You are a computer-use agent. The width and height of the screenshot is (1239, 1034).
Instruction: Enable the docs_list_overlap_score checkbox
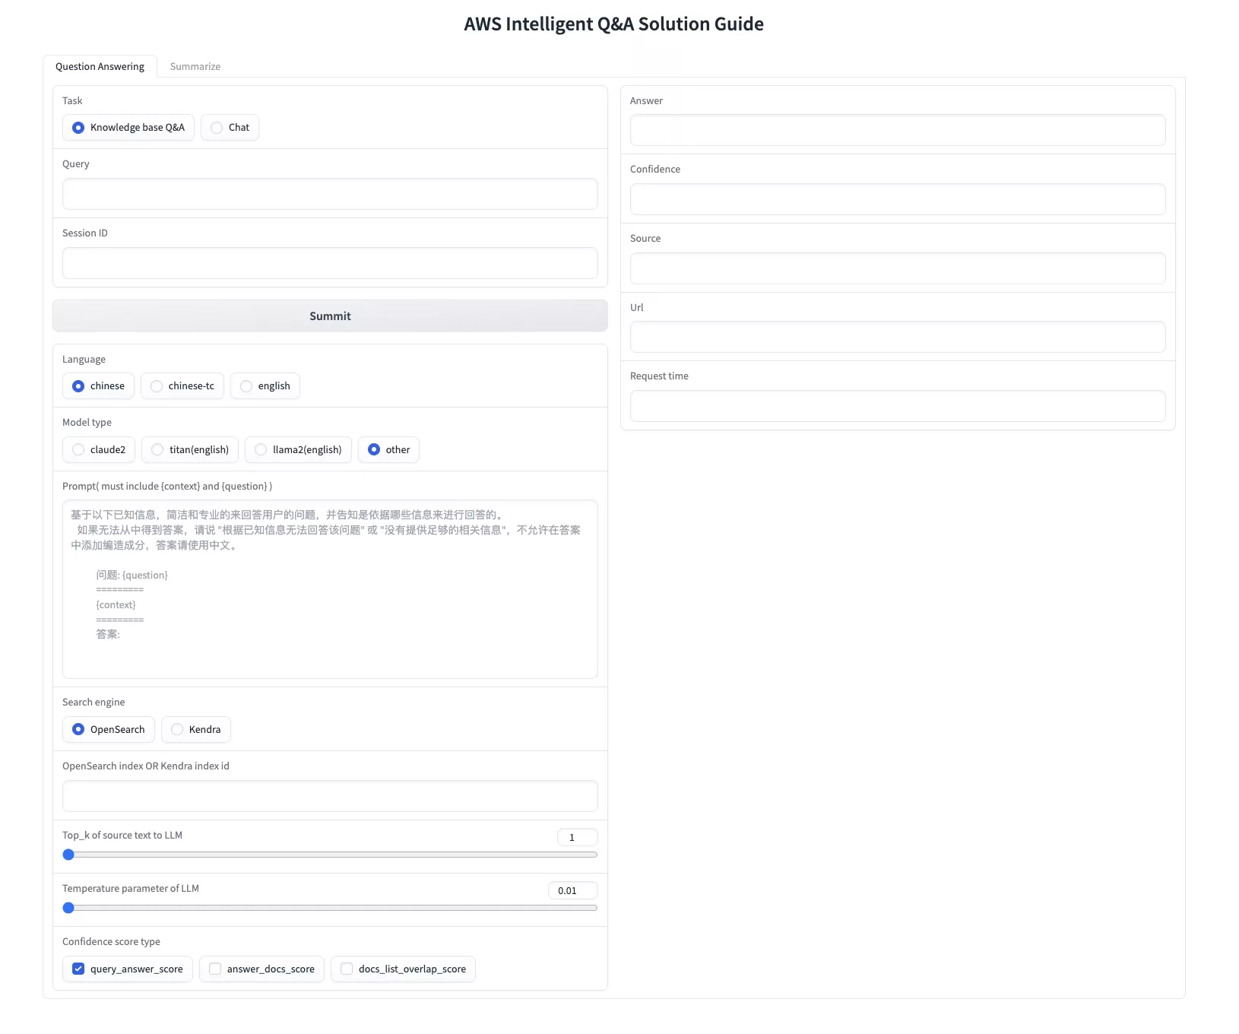[x=347, y=969]
